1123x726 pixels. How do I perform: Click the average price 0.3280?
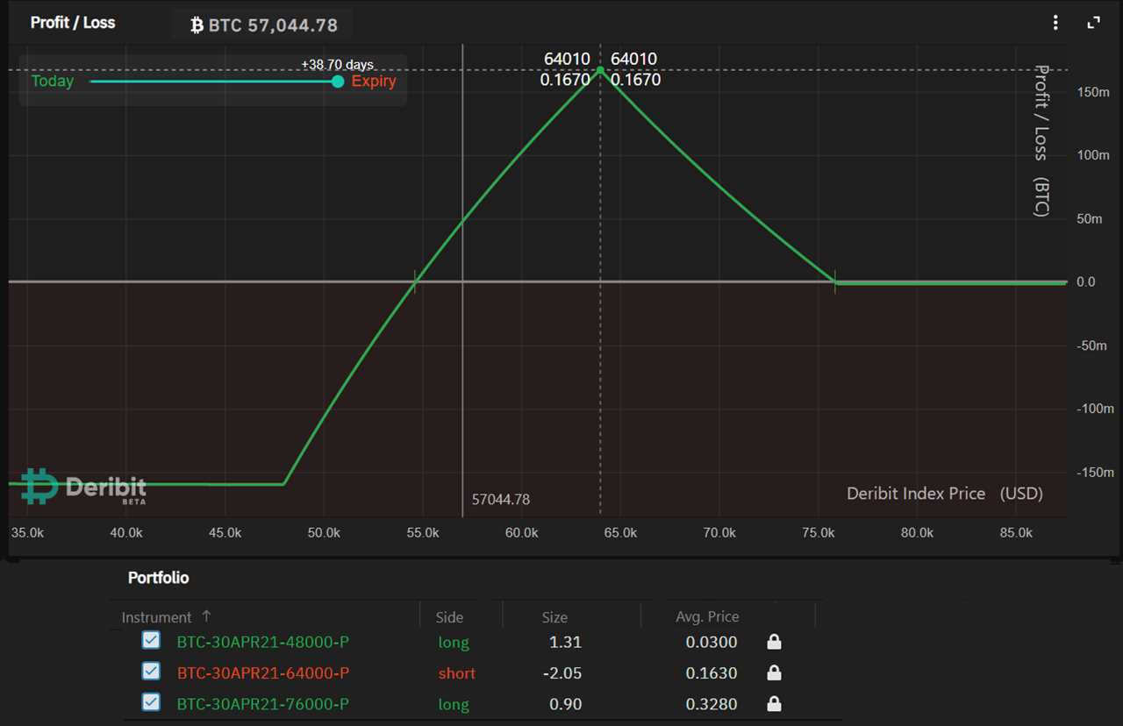coord(712,703)
